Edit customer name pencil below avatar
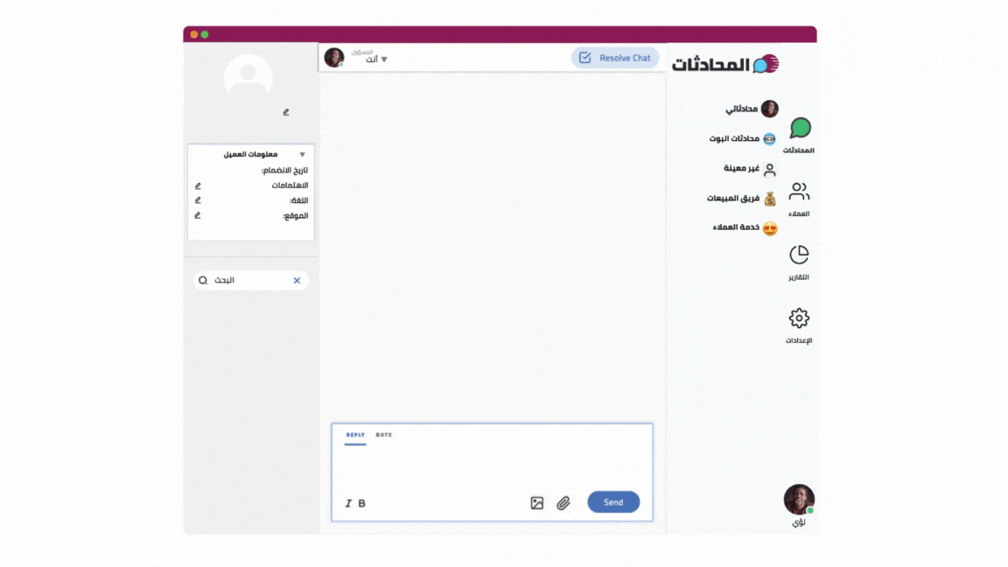This screenshot has width=1008, height=567. (x=286, y=112)
